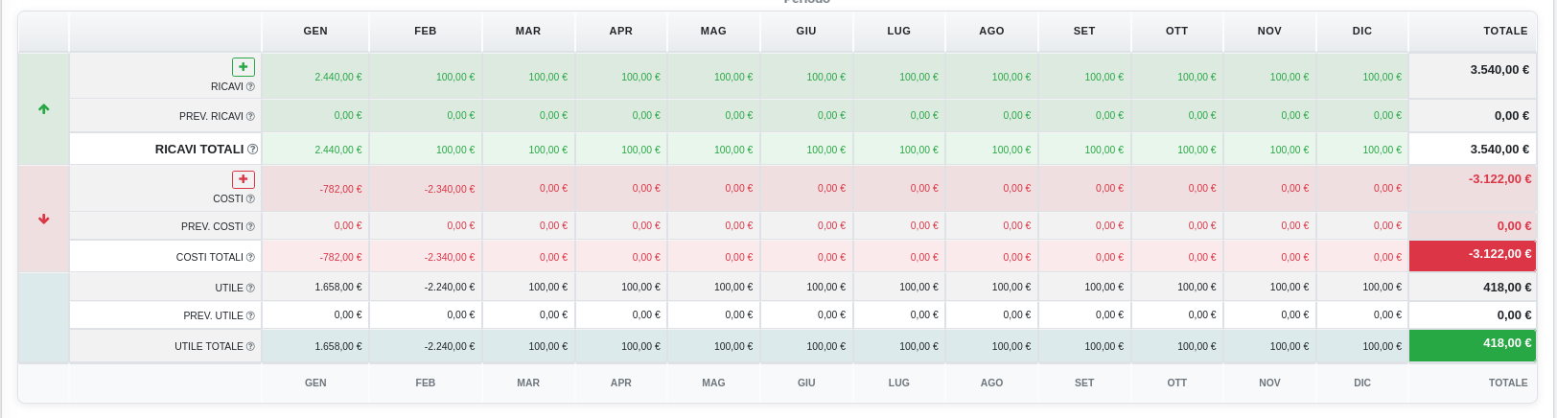The image size is (1557, 418).
Task: Click the red COSTI TOTALI total cell
Action: 1473,255
